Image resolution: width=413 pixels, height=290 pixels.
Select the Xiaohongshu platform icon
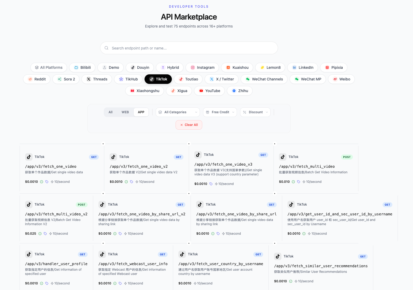coord(132,91)
